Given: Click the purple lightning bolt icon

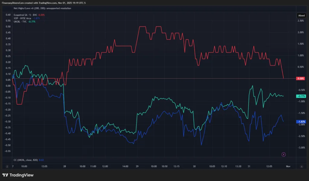Looking at the screenshot, I should tap(283, 154).
